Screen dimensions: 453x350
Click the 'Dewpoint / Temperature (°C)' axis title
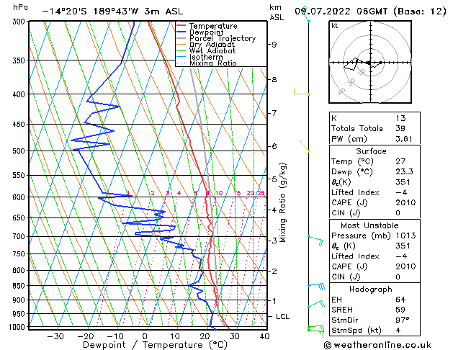[155, 345]
